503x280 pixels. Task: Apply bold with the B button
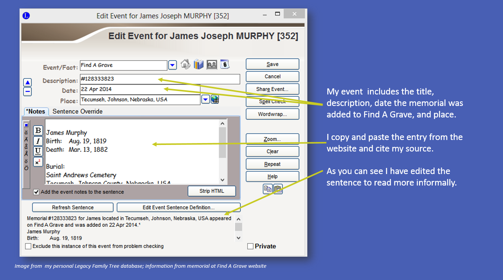click(38, 130)
